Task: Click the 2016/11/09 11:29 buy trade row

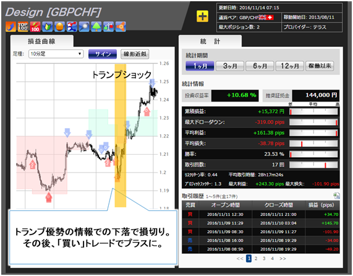Action: pos(261,223)
